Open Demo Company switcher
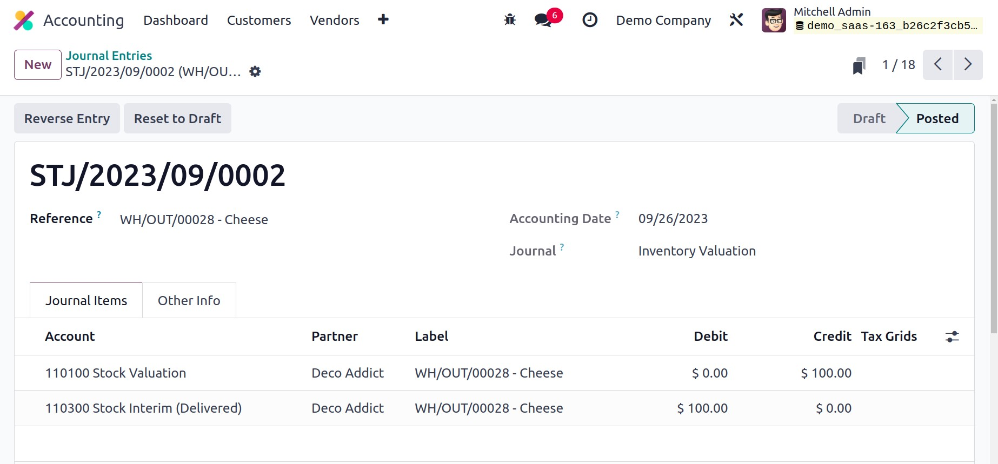998x464 pixels. (663, 21)
